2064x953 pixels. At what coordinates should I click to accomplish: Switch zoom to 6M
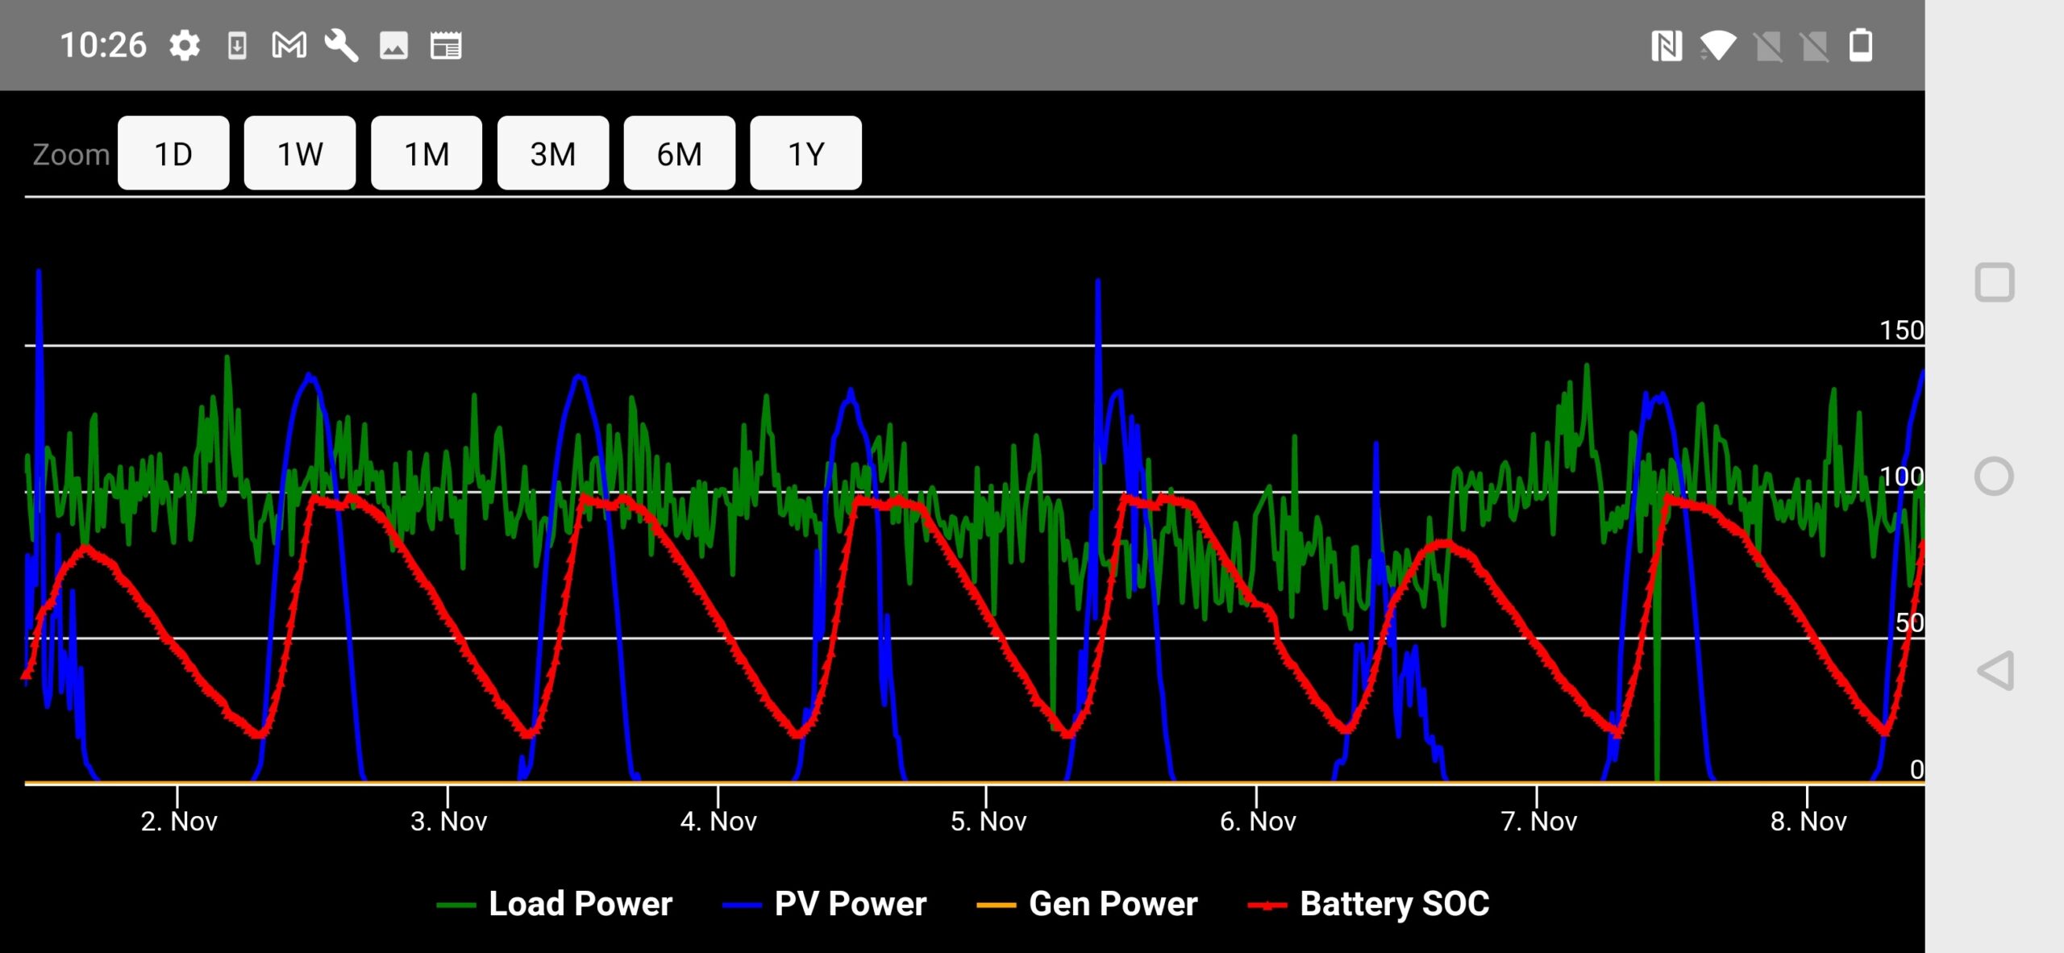680,153
